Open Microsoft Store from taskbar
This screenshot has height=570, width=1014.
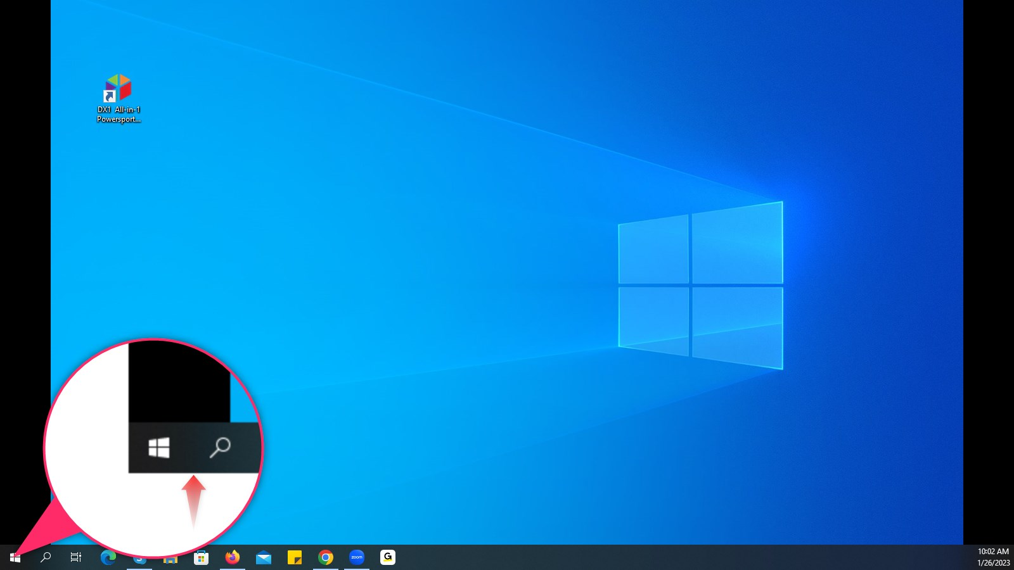(x=202, y=557)
